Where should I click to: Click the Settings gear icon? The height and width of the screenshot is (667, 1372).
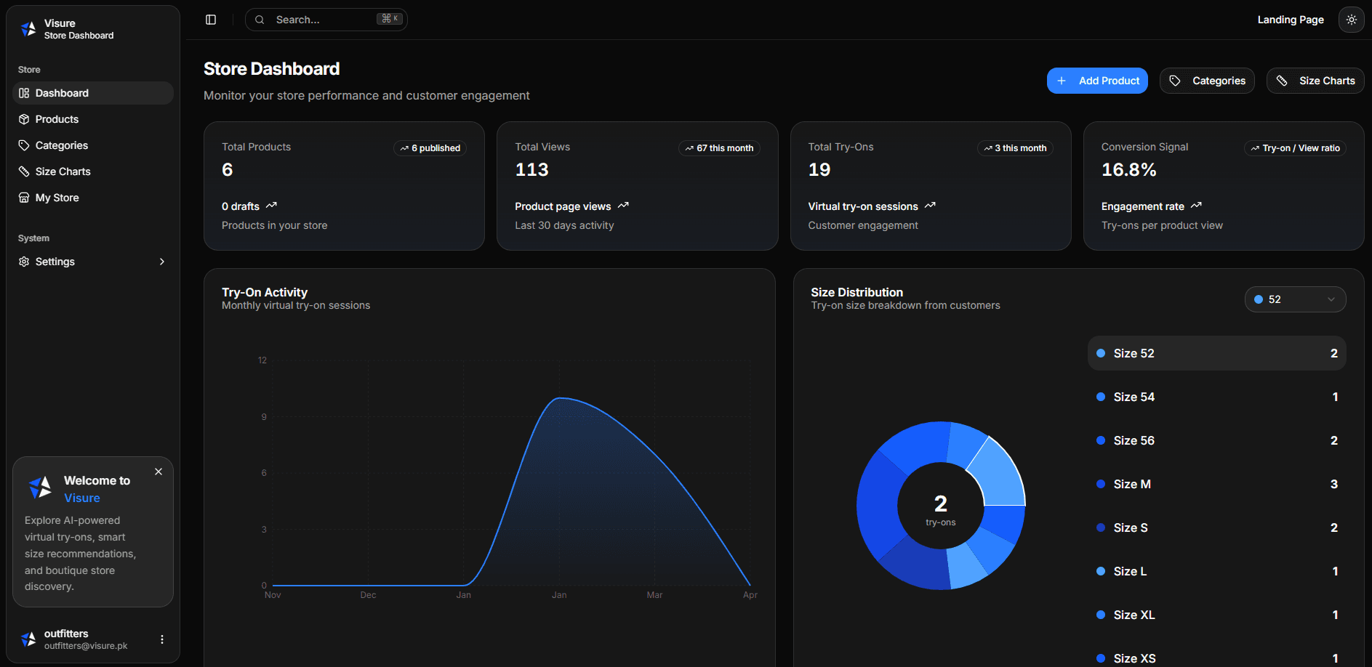[24, 262]
